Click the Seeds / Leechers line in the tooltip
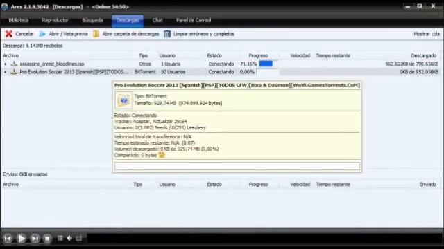This screenshot has height=249, width=444. click(160, 128)
